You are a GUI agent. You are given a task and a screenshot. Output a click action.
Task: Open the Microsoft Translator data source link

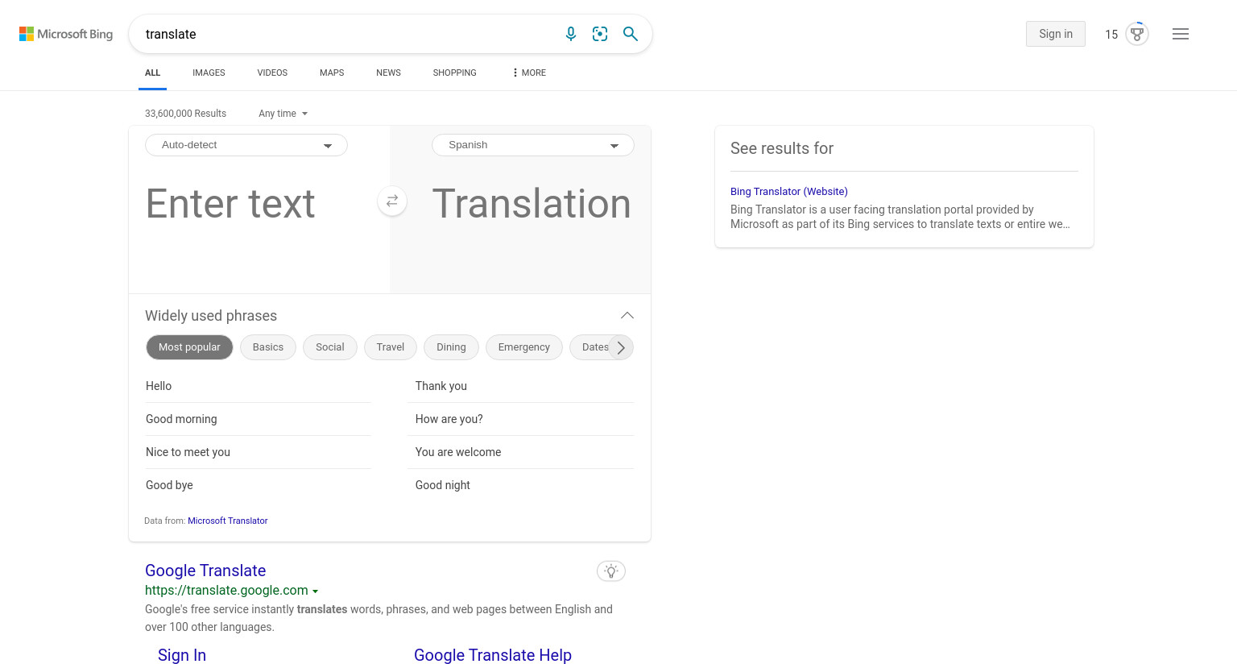[x=228, y=521]
